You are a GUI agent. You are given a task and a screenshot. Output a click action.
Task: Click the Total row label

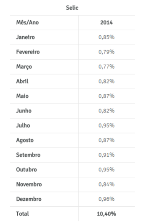coord(23,214)
